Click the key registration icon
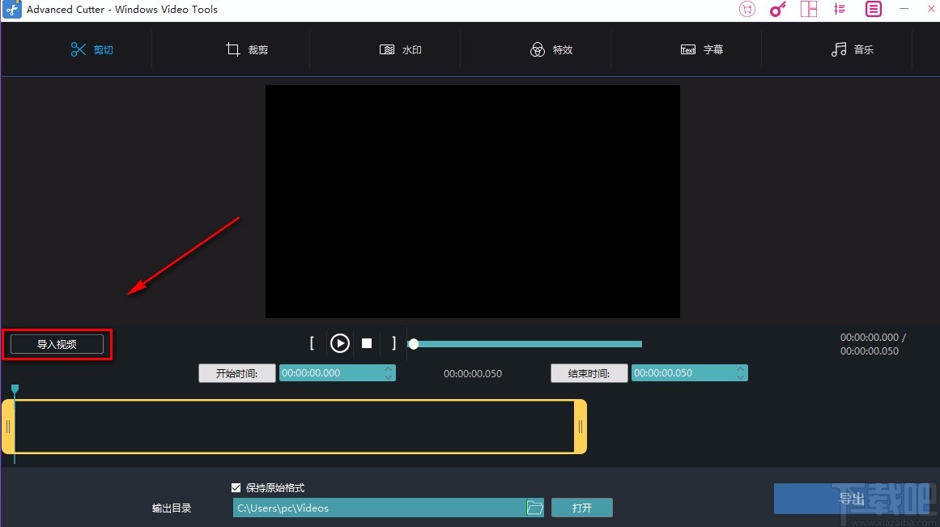The height and width of the screenshot is (527, 940). [777, 9]
